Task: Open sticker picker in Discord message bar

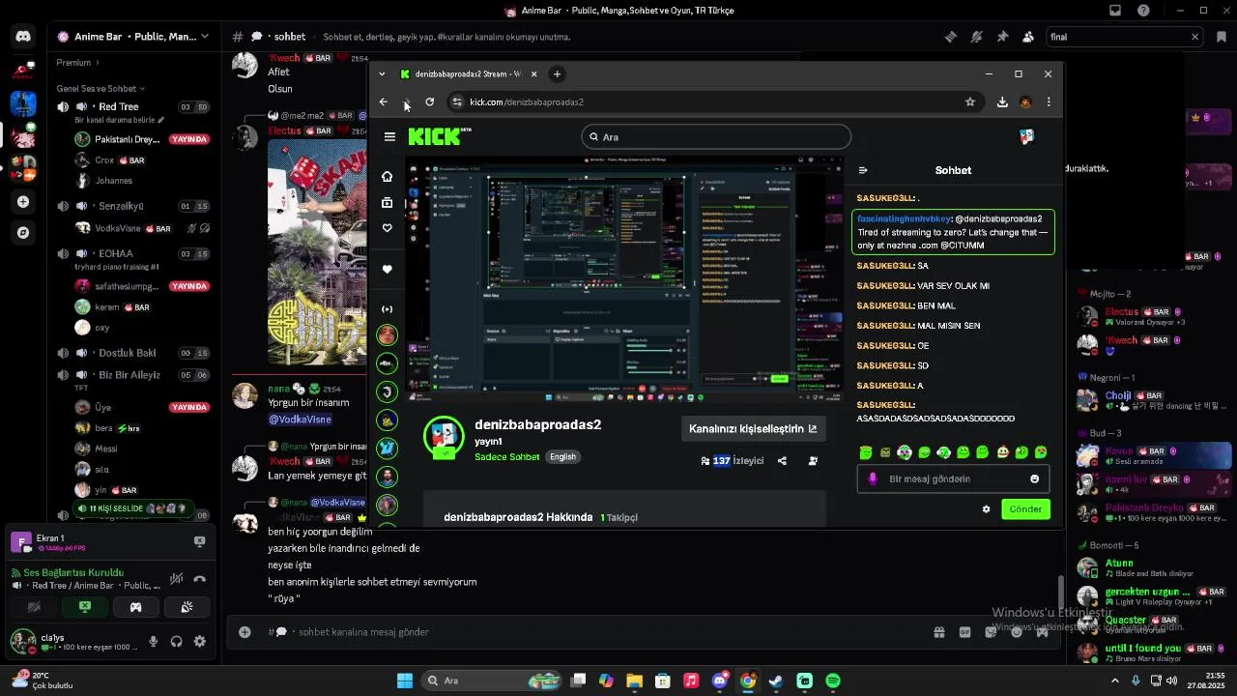Action: tap(991, 632)
